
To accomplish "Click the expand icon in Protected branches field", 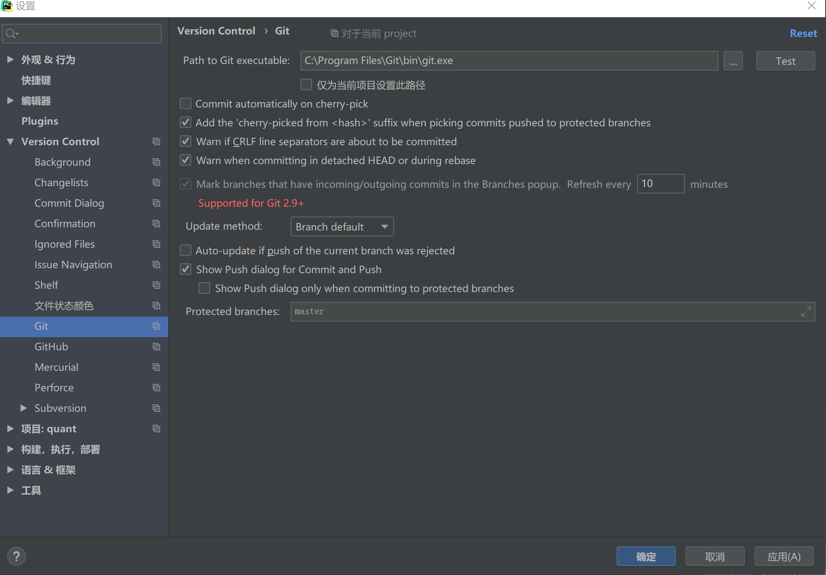I will pos(806,312).
